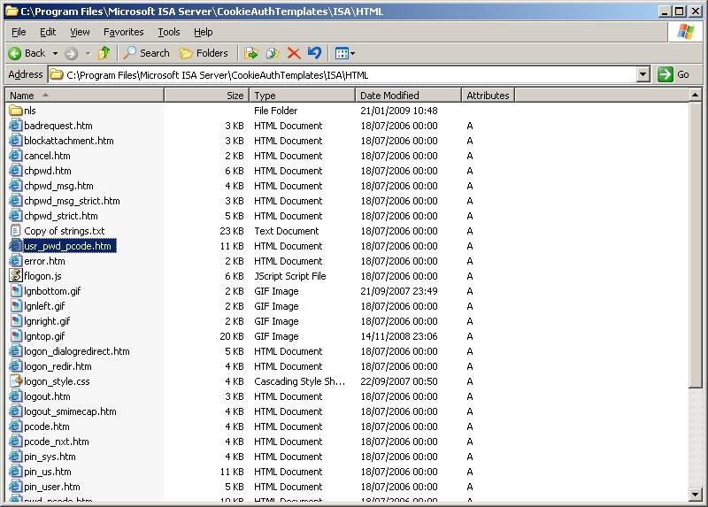Click the Go button
Image resolution: width=708 pixels, height=507 pixels.
(673, 74)
